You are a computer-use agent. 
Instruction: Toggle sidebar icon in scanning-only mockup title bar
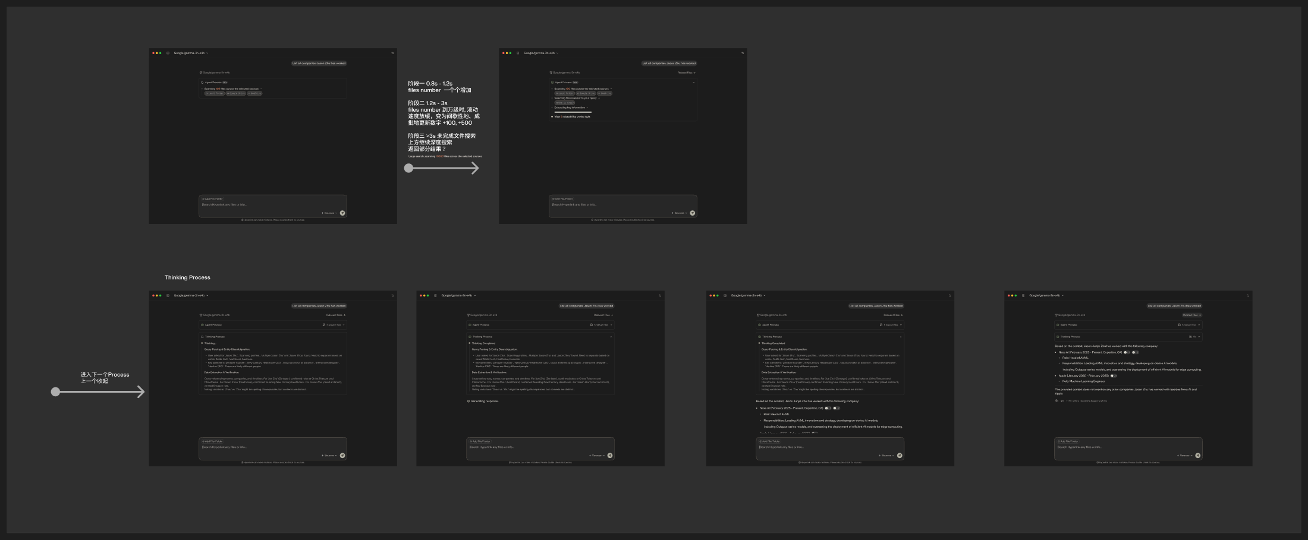tap(168, 53)
